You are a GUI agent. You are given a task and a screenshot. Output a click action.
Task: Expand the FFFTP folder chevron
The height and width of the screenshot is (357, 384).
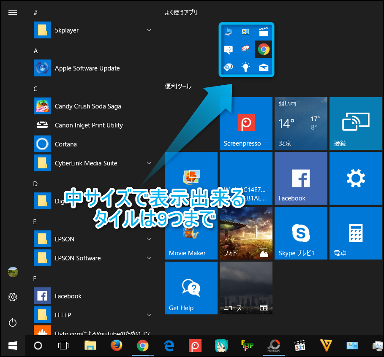point(149,315)
